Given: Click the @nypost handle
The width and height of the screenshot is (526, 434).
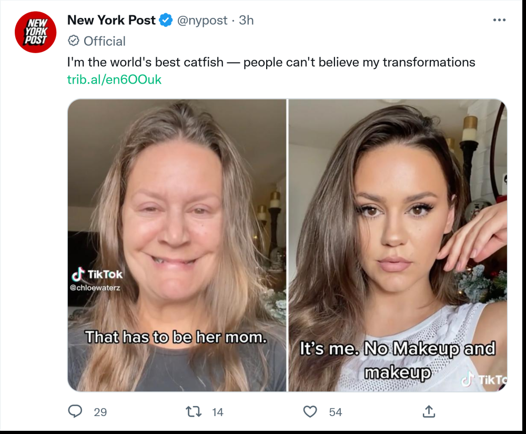Looking at the screenshot, I should 202,21.
